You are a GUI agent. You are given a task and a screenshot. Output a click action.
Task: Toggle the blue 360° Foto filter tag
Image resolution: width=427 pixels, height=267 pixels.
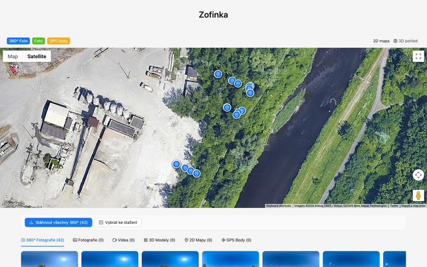point(18,41)
